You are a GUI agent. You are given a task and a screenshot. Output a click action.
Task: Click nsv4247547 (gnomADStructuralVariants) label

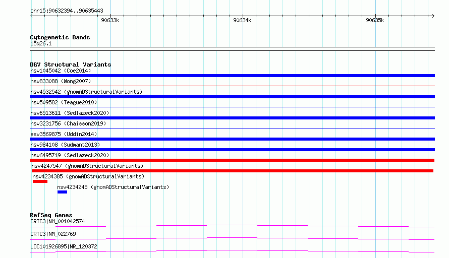[x=87, y=166]
